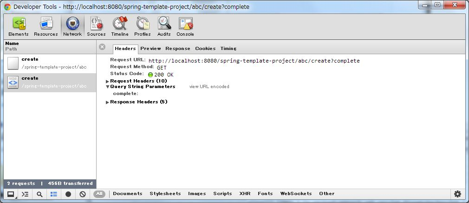Filter requests by XHR

(x=245, y=194)
